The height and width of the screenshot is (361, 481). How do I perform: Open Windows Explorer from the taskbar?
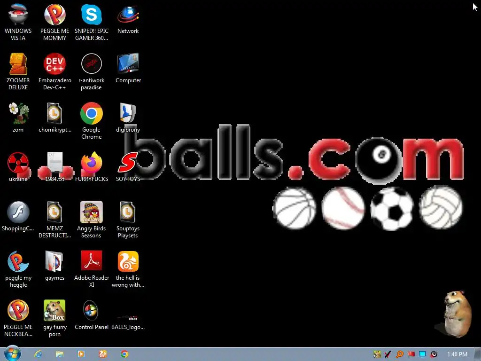(x=60, y=354)
